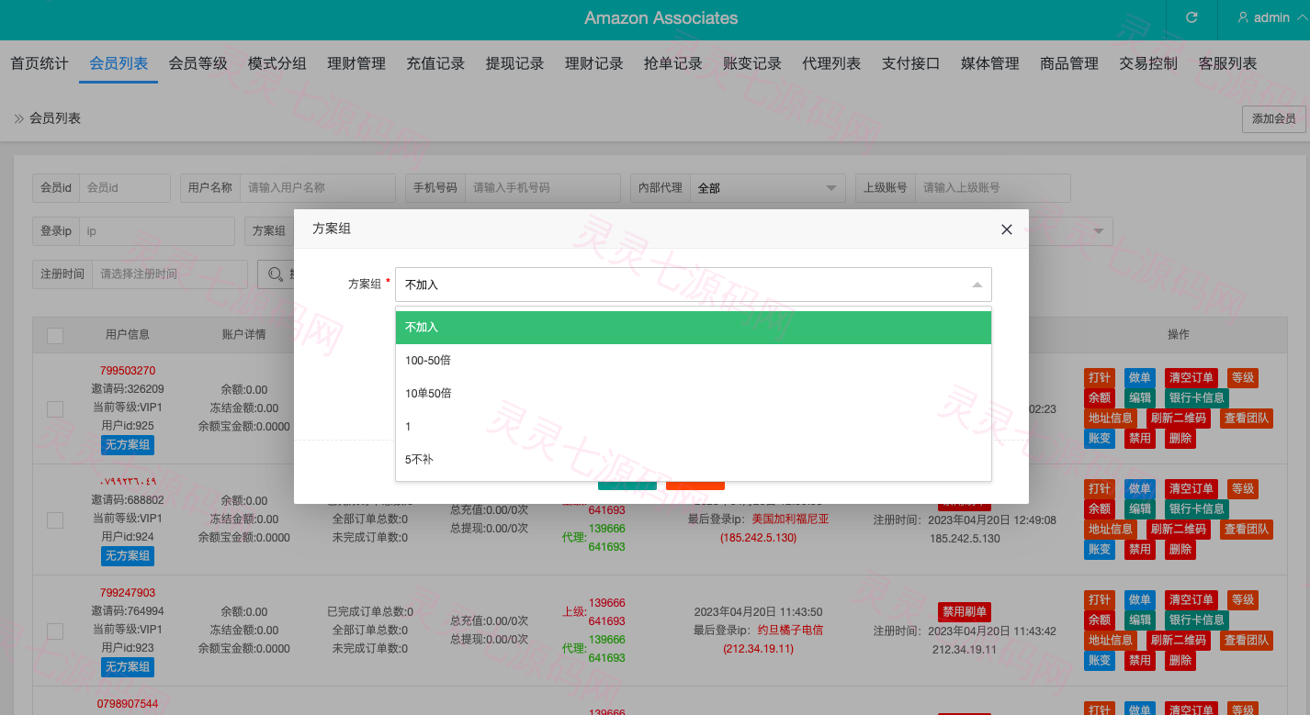Viewport: 1310px width, 715px height.
Task: Click 刷新二维码 for 用户id 924
Action: [x=1178, y=530]
